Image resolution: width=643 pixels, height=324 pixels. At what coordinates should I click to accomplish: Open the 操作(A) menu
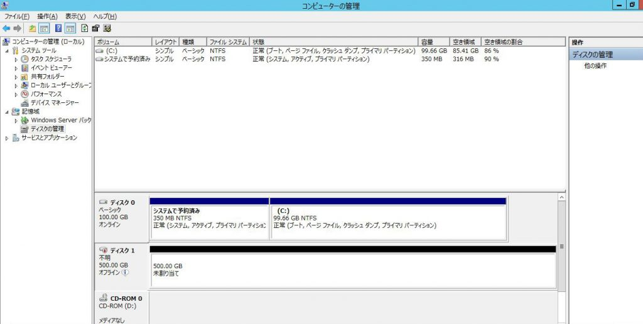coord(47,16)
